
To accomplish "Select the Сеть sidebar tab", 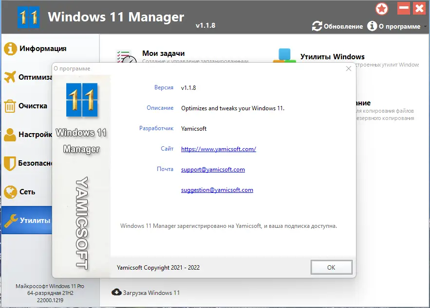I will coord(27,192).
